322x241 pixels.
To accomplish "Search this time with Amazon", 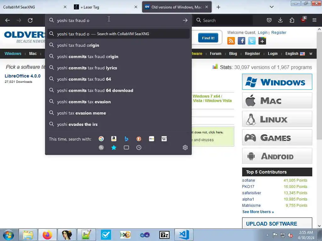I will [114, 139].
